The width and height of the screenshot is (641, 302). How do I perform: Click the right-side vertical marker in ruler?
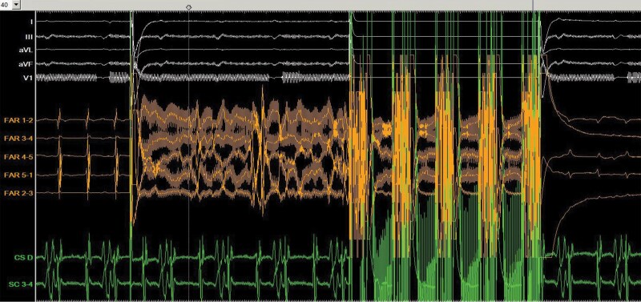533,5
